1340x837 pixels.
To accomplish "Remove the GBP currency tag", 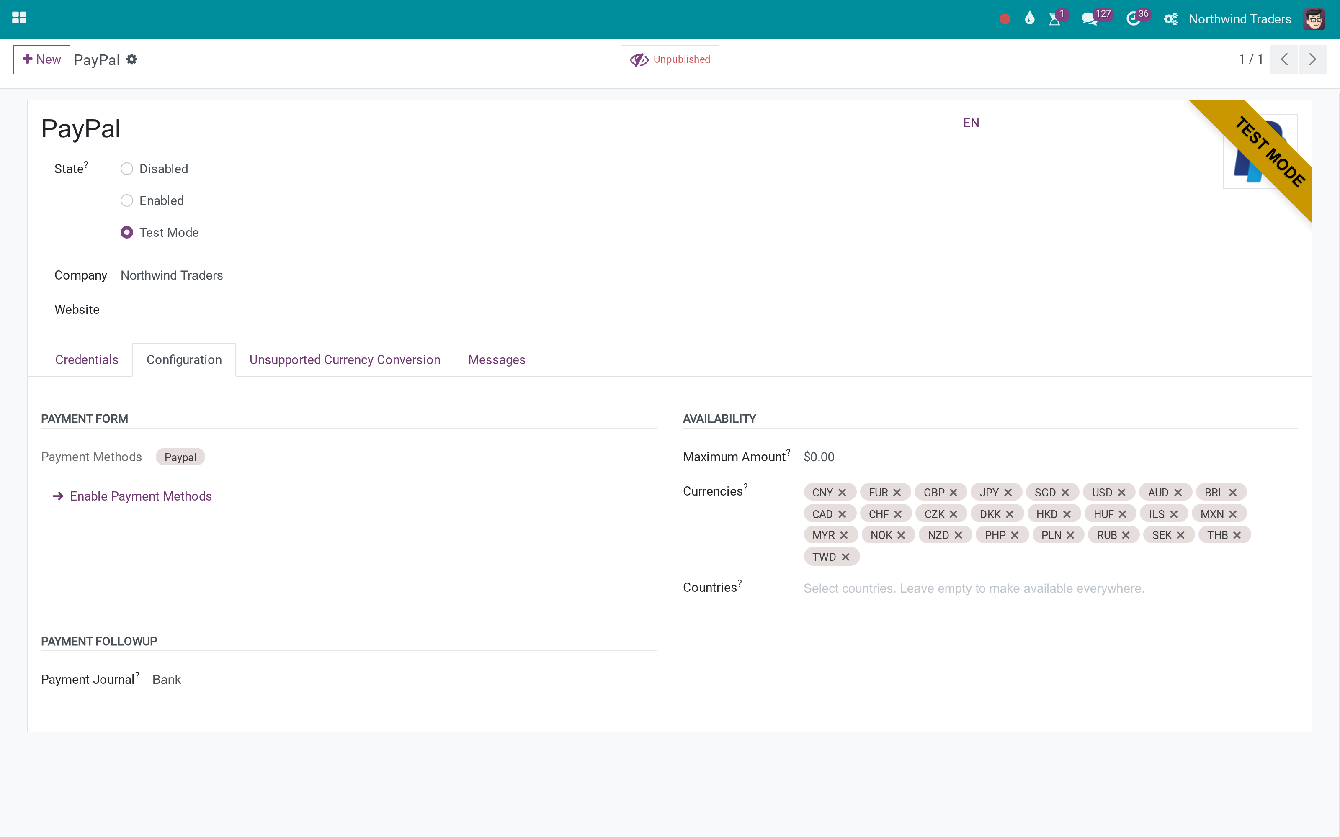I will point(953,493).
